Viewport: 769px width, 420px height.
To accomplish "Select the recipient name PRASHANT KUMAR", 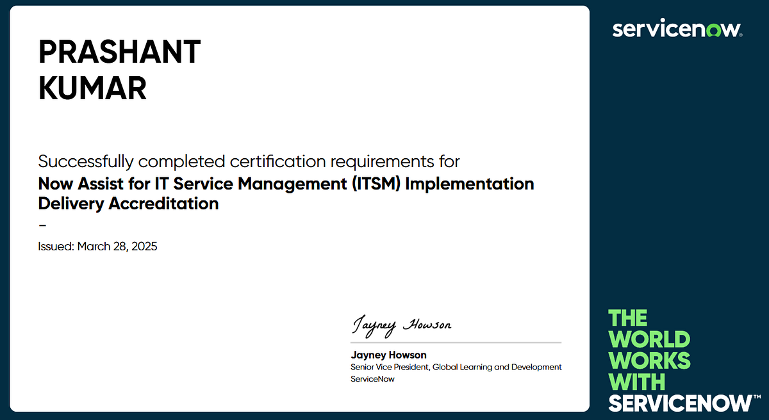I will coord(119,70).
